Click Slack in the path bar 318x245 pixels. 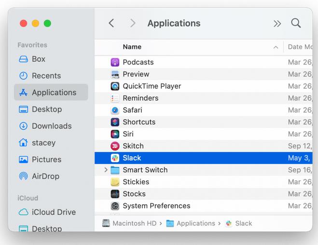click(x=239, y=223)
